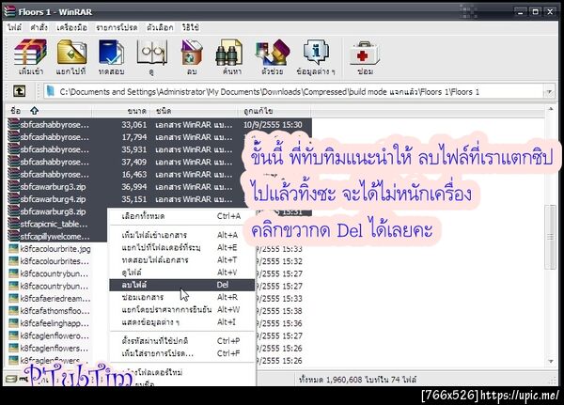The width and height of the screenshot is (564, 405).
Task: Choose เลือกทั้งหมด Ctrl+A in context menu
Action: [x=182, y=216]
